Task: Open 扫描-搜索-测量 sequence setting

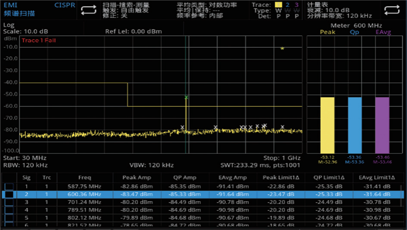Action: point(126,5)
